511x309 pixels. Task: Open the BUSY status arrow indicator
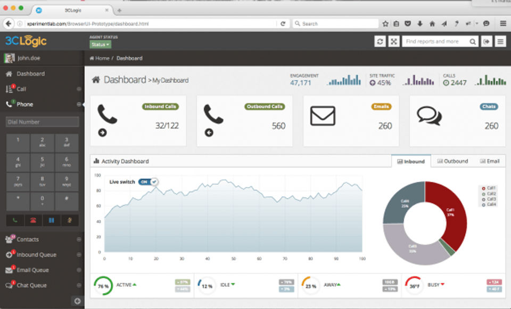[x=442, y=285]
